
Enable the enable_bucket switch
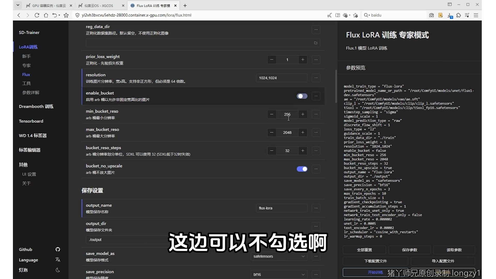click(x=302, y=96)
